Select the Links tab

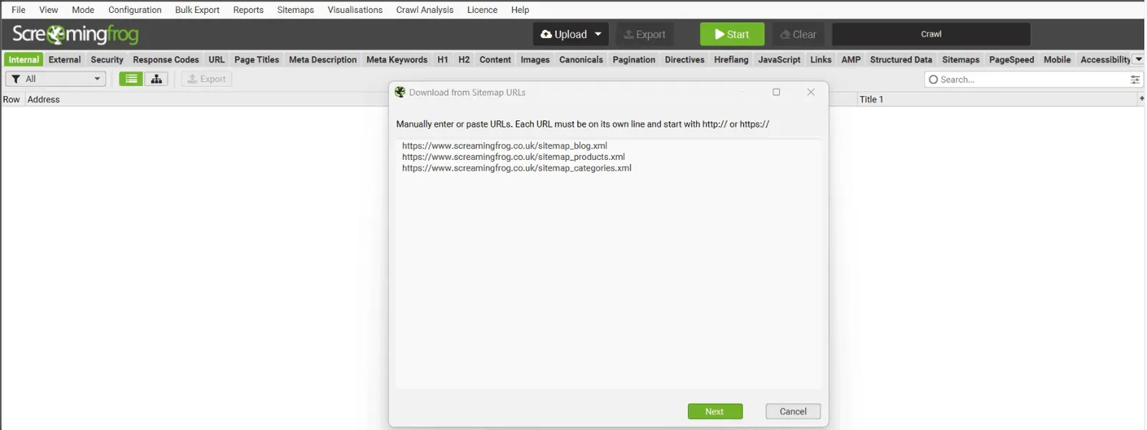pos(821,59)
